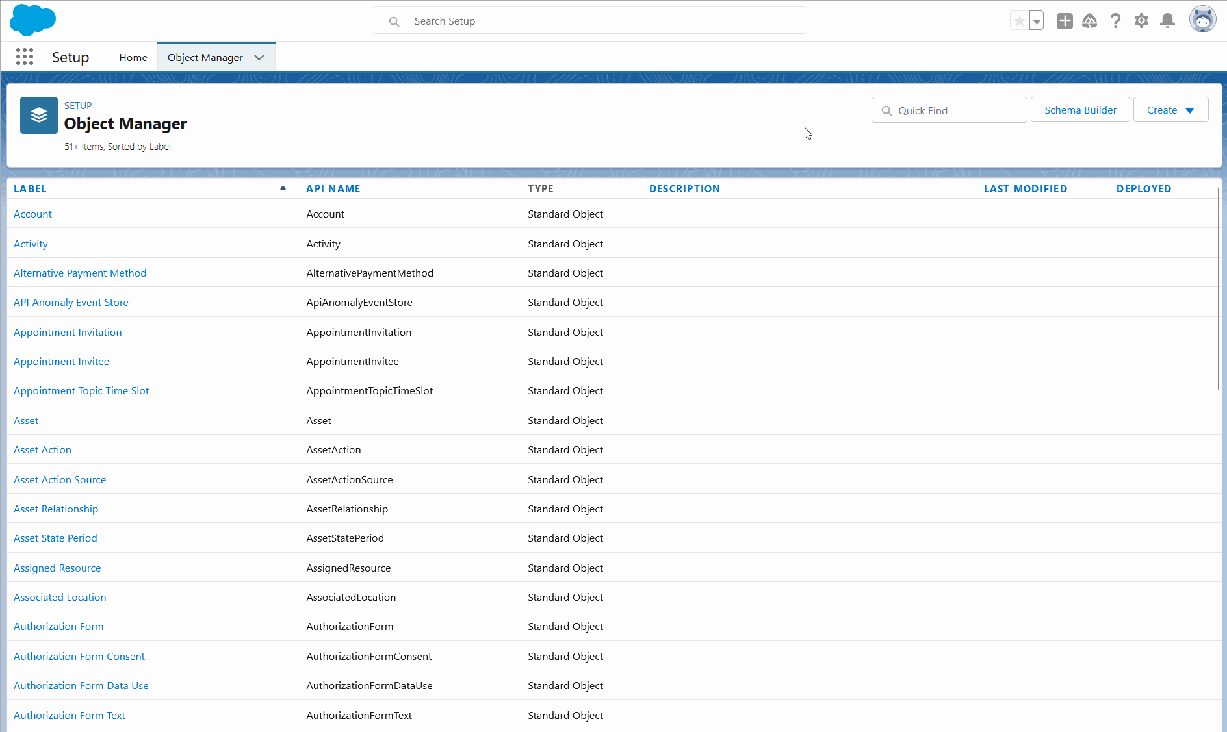Open the Setup gear menu
Screen dimensions: 1227x732
coord(1141,21)
